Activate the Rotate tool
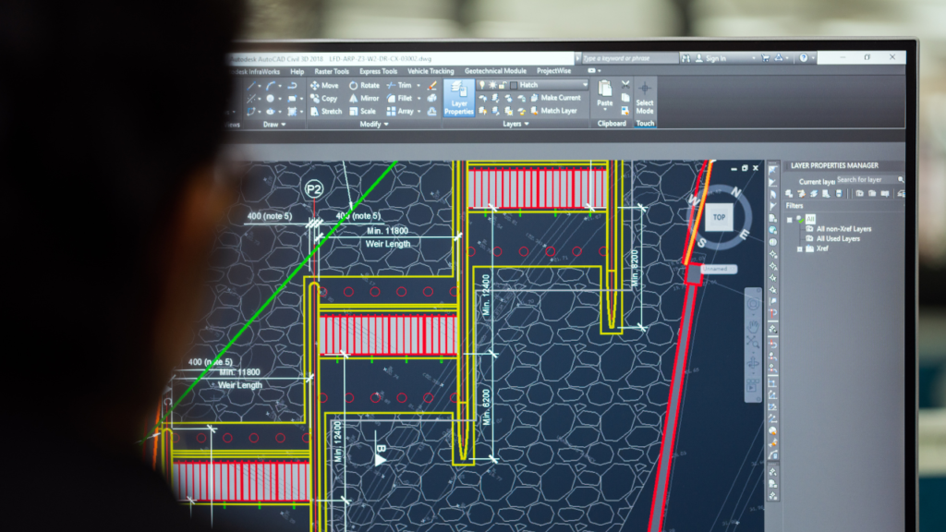 [364, 85]
